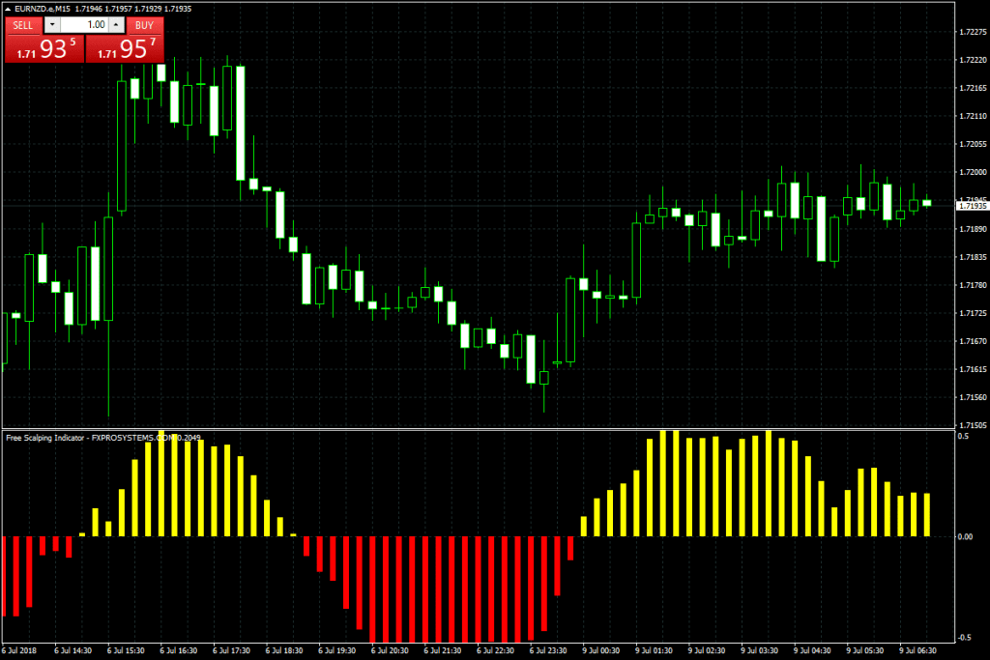Click the EURNZD.e,M15 chart title text
990x660 pixels.
pos(44,10)
